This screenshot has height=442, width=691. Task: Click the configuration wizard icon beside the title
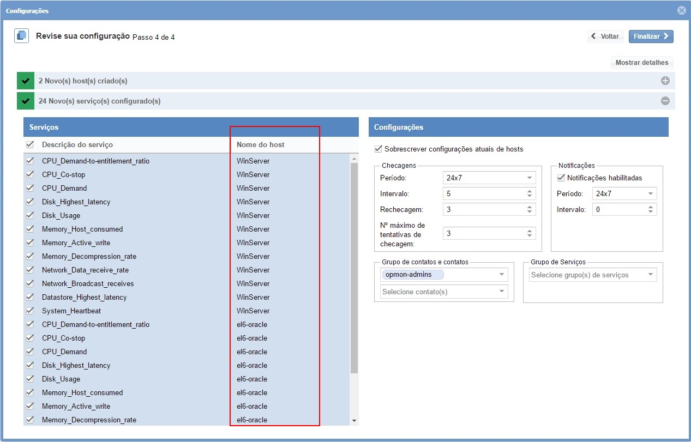tap(21, 36)
